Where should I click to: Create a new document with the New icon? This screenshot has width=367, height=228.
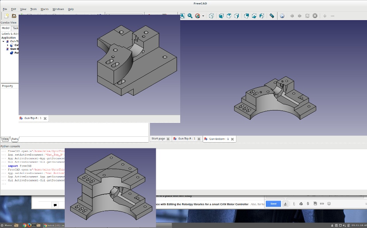pyautogui.click(x=6, y=16)
